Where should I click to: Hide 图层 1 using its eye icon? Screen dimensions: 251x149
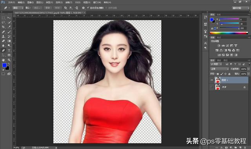tap(212, 80)
